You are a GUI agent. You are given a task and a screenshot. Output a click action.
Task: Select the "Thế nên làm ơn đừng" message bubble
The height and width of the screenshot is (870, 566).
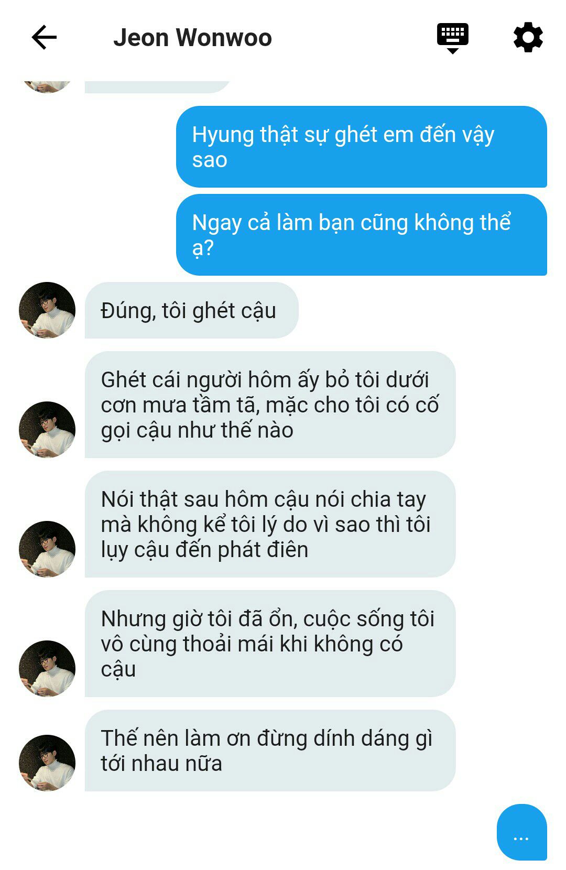pos(270,751)
